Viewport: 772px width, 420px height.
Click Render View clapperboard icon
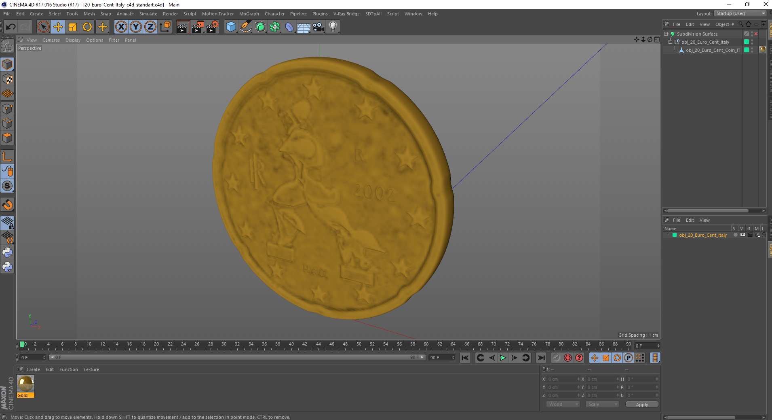183,27
